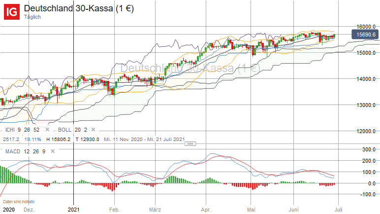Screen dimensions: 380x214
Task: Click the T 12930.0 low value
Action: tap(87, 140)
